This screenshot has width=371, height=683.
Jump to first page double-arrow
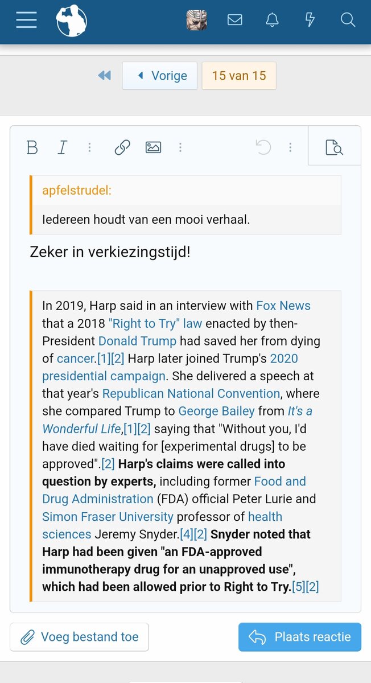pos(104,76)
